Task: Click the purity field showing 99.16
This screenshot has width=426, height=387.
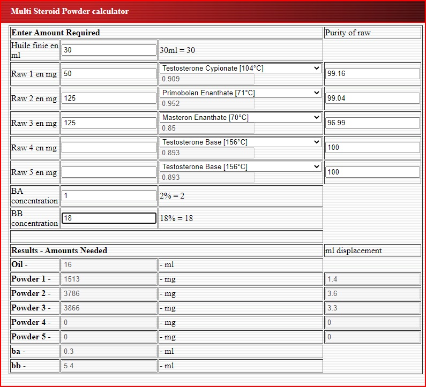Action: click(372, 74)
